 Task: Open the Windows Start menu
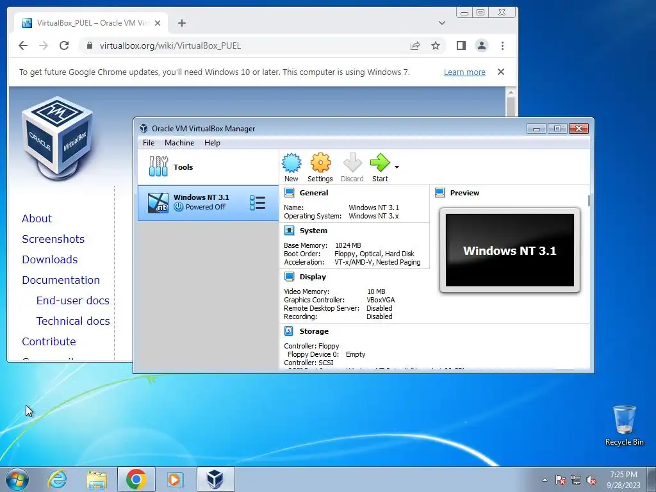click(x=17, y=479)
